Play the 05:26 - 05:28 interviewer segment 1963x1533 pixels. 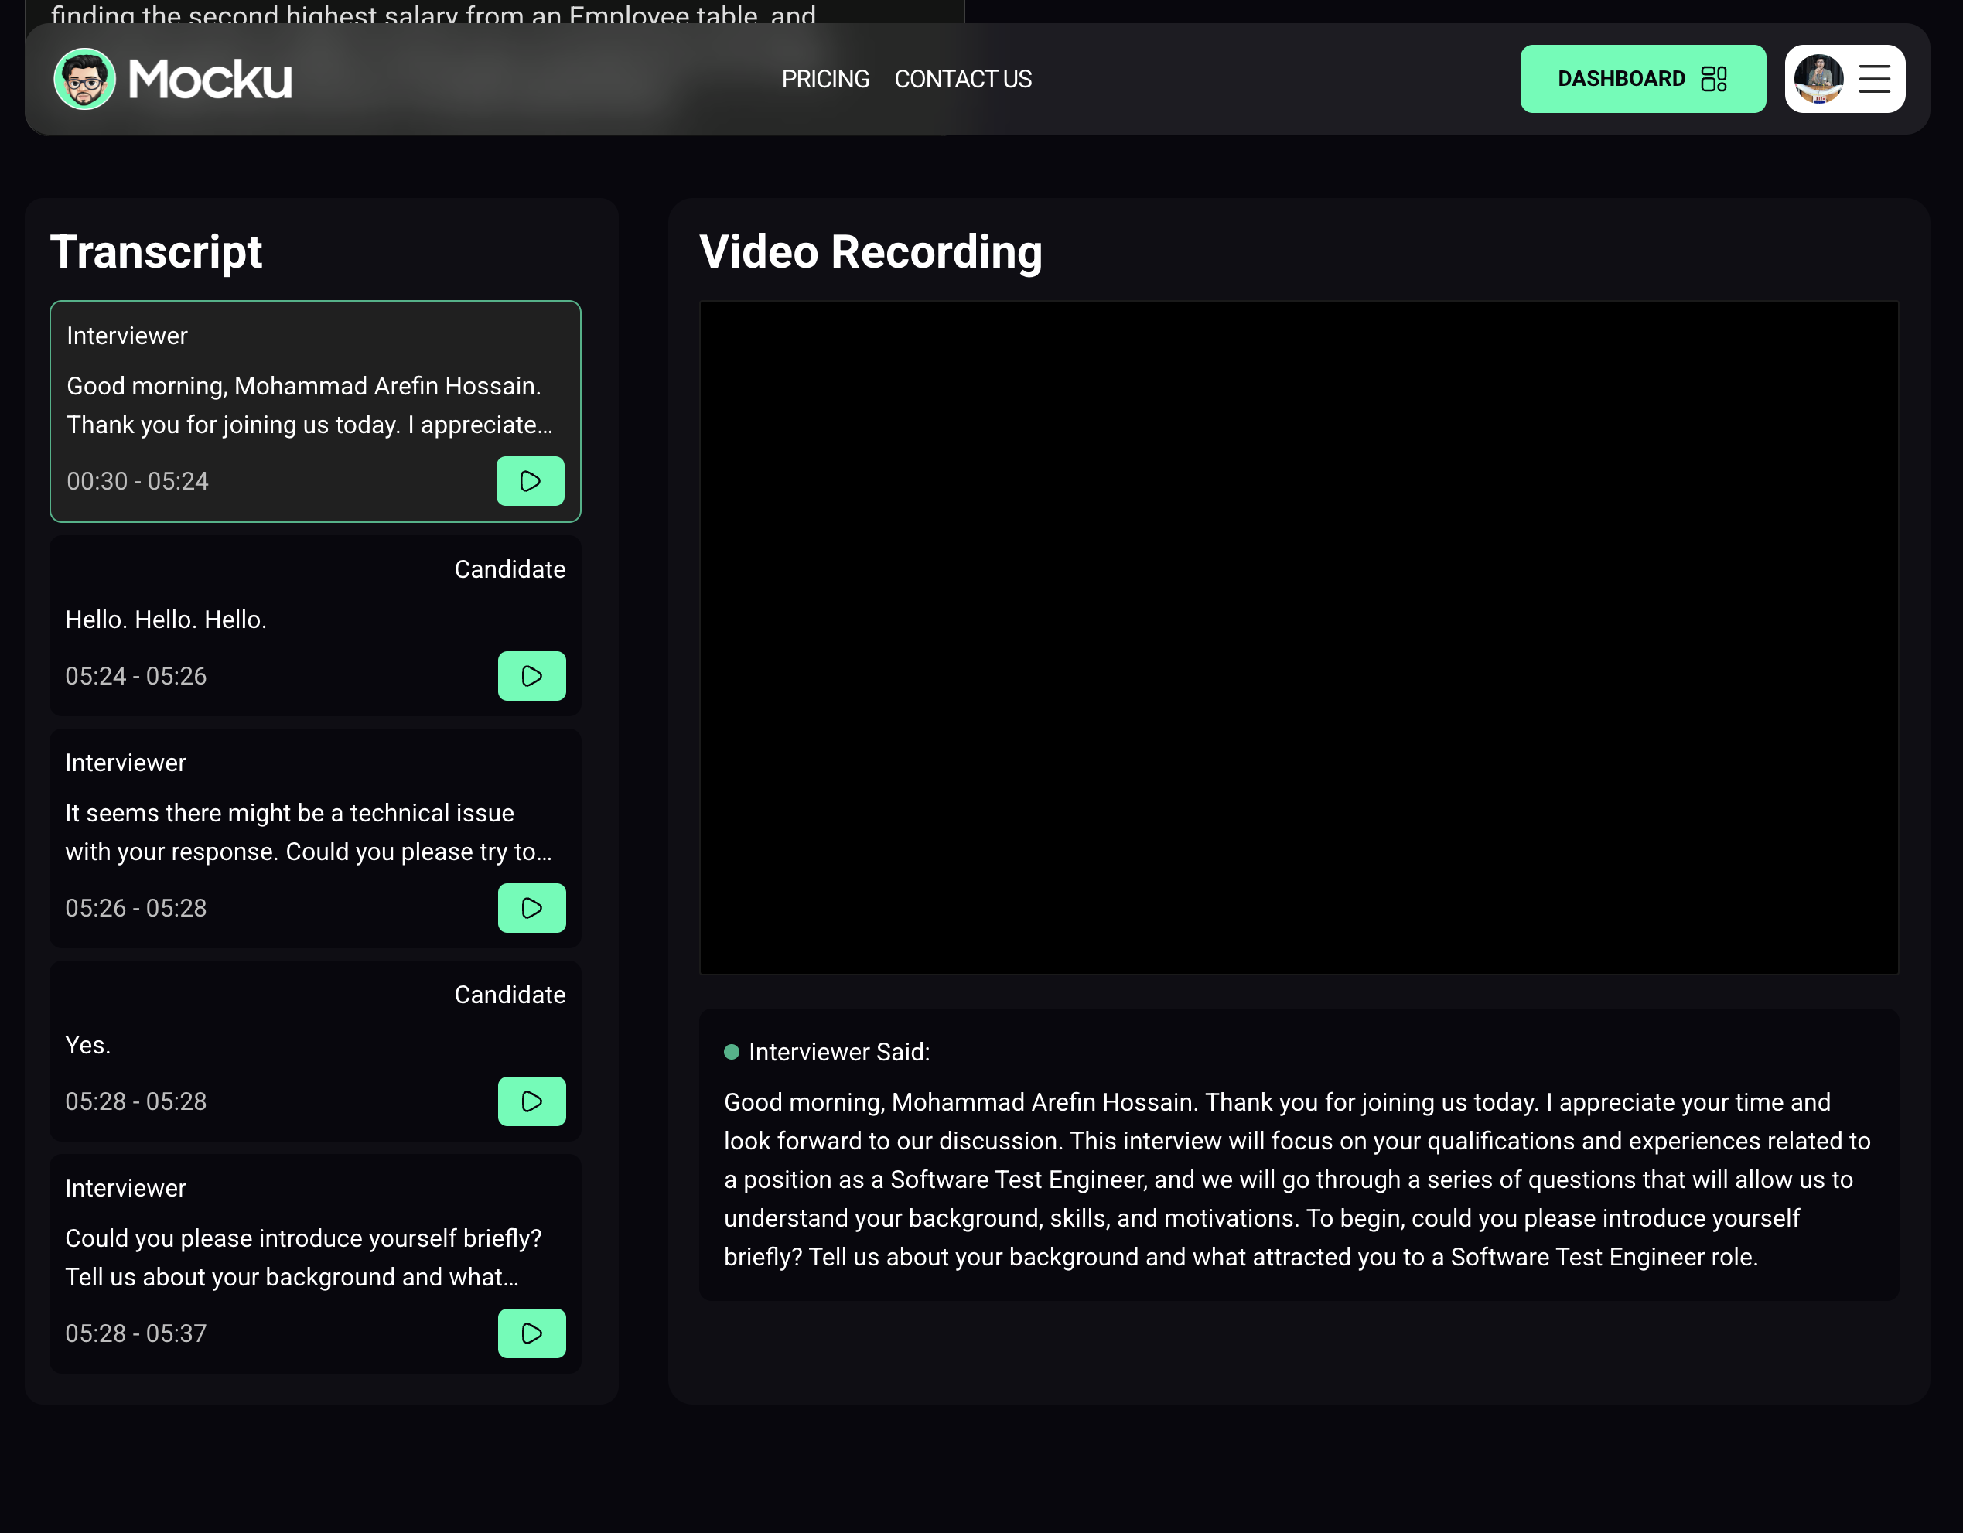click(531, 907)
